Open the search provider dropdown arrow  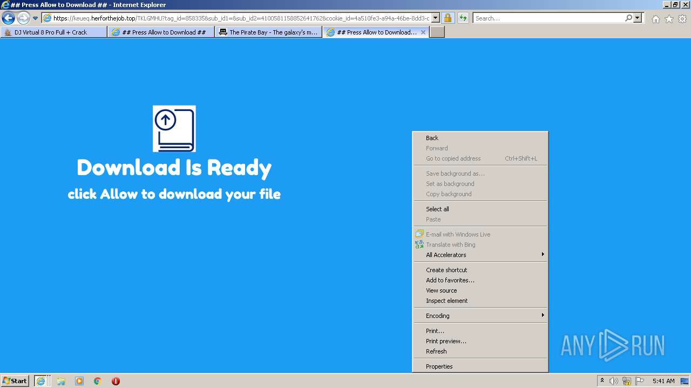pyautogui.click(x=638, y=18)
